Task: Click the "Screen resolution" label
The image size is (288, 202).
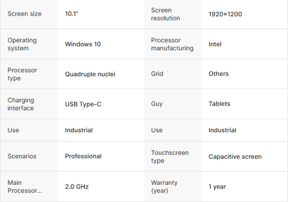Action: 165,14
